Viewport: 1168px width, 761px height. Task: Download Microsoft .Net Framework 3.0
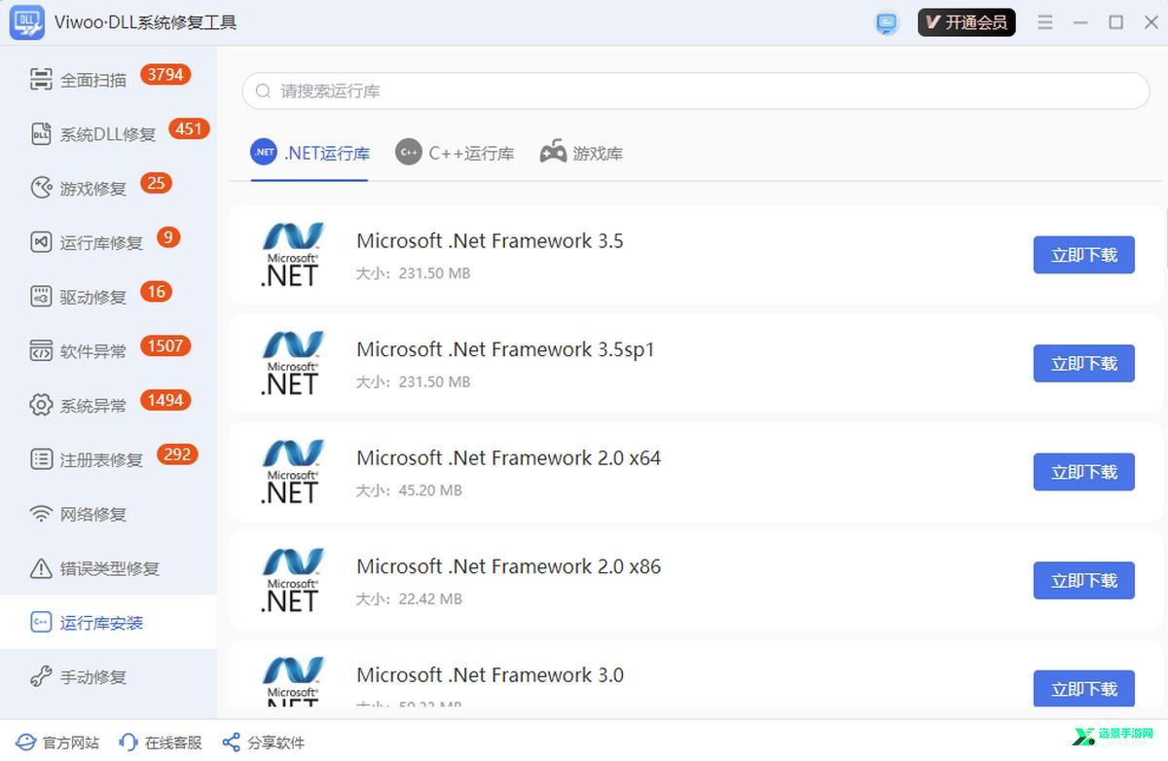[x=1083, y=689]
